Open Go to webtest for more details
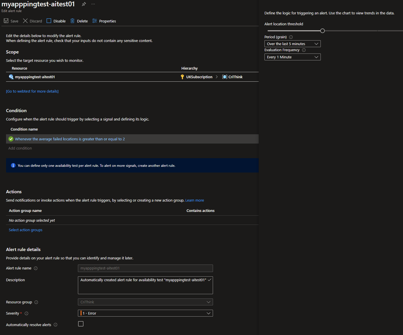403x335 pixels. pos(32,91)
